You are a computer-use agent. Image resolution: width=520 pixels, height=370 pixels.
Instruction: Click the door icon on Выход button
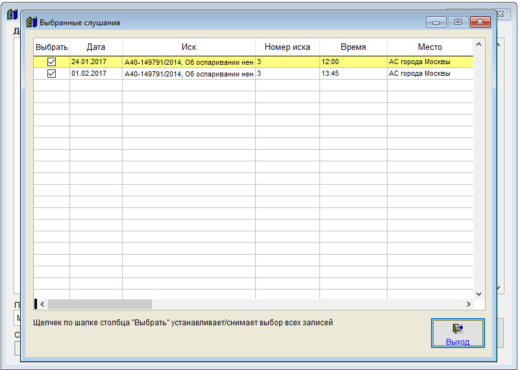(x=458, y=329)
